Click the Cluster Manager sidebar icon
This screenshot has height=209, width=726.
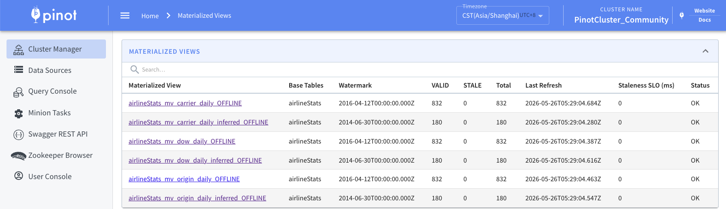point(19,49)
